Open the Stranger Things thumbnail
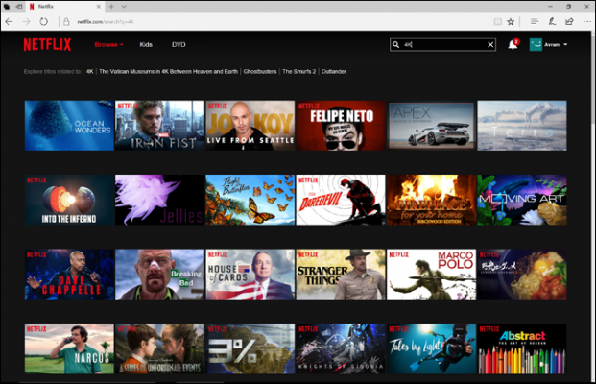The width and height of the screenshot is (596, 384). [x=341, y=275]
